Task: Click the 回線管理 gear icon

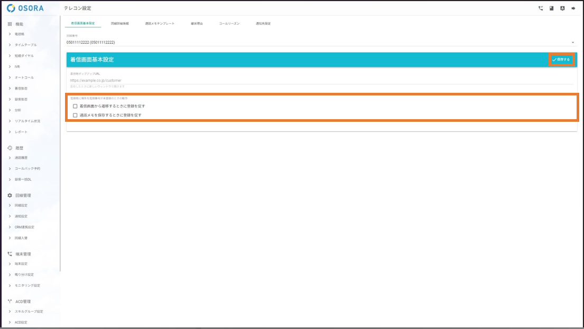Action: tap(10, 195)
